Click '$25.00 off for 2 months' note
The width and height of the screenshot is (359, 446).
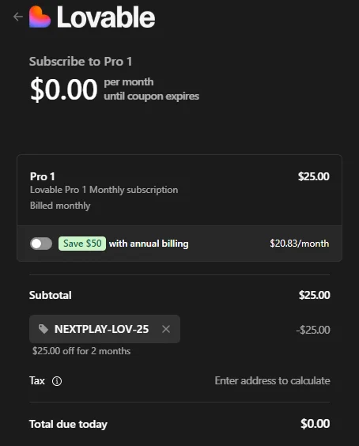pyautogui.click(x=81, y=351)
